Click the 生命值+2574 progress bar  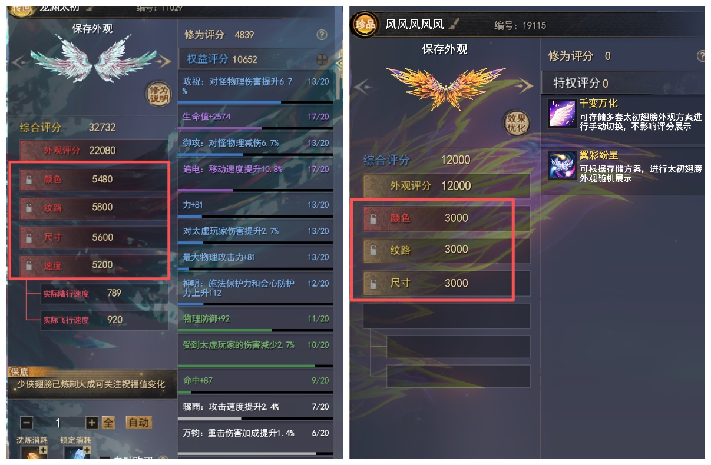(254, 128)
